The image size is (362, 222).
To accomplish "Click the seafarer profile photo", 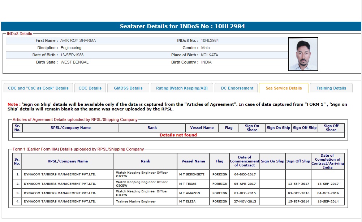I will tap(303, 54).
